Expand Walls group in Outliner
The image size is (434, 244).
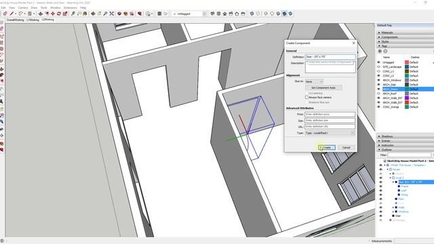point(393,207)
